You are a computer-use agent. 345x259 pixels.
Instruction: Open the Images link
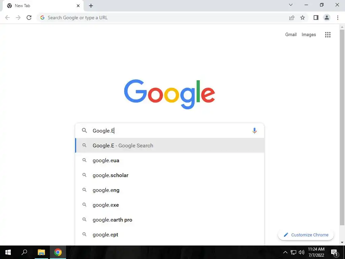click(309, 35)
